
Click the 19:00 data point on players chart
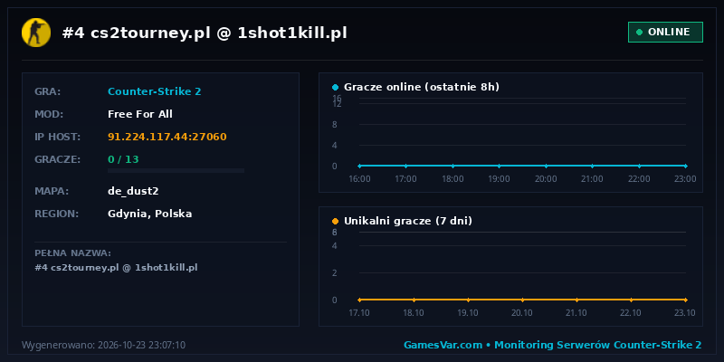click(500, 166)
